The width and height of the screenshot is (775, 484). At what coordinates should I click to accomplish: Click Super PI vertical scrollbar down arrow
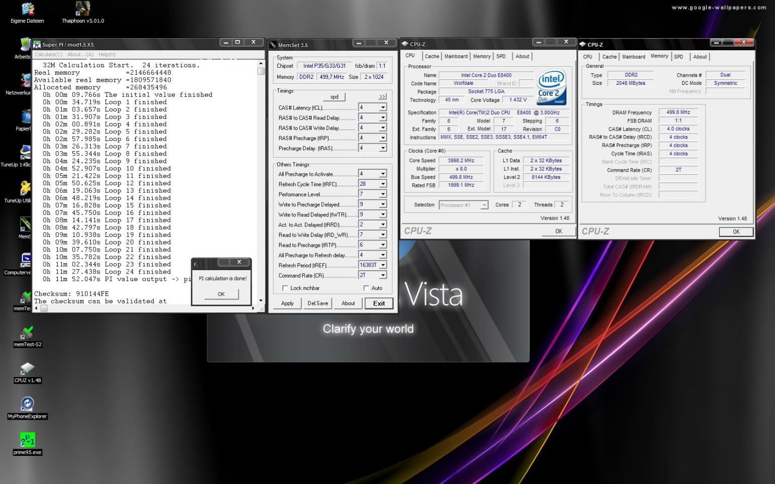[261, 301]
